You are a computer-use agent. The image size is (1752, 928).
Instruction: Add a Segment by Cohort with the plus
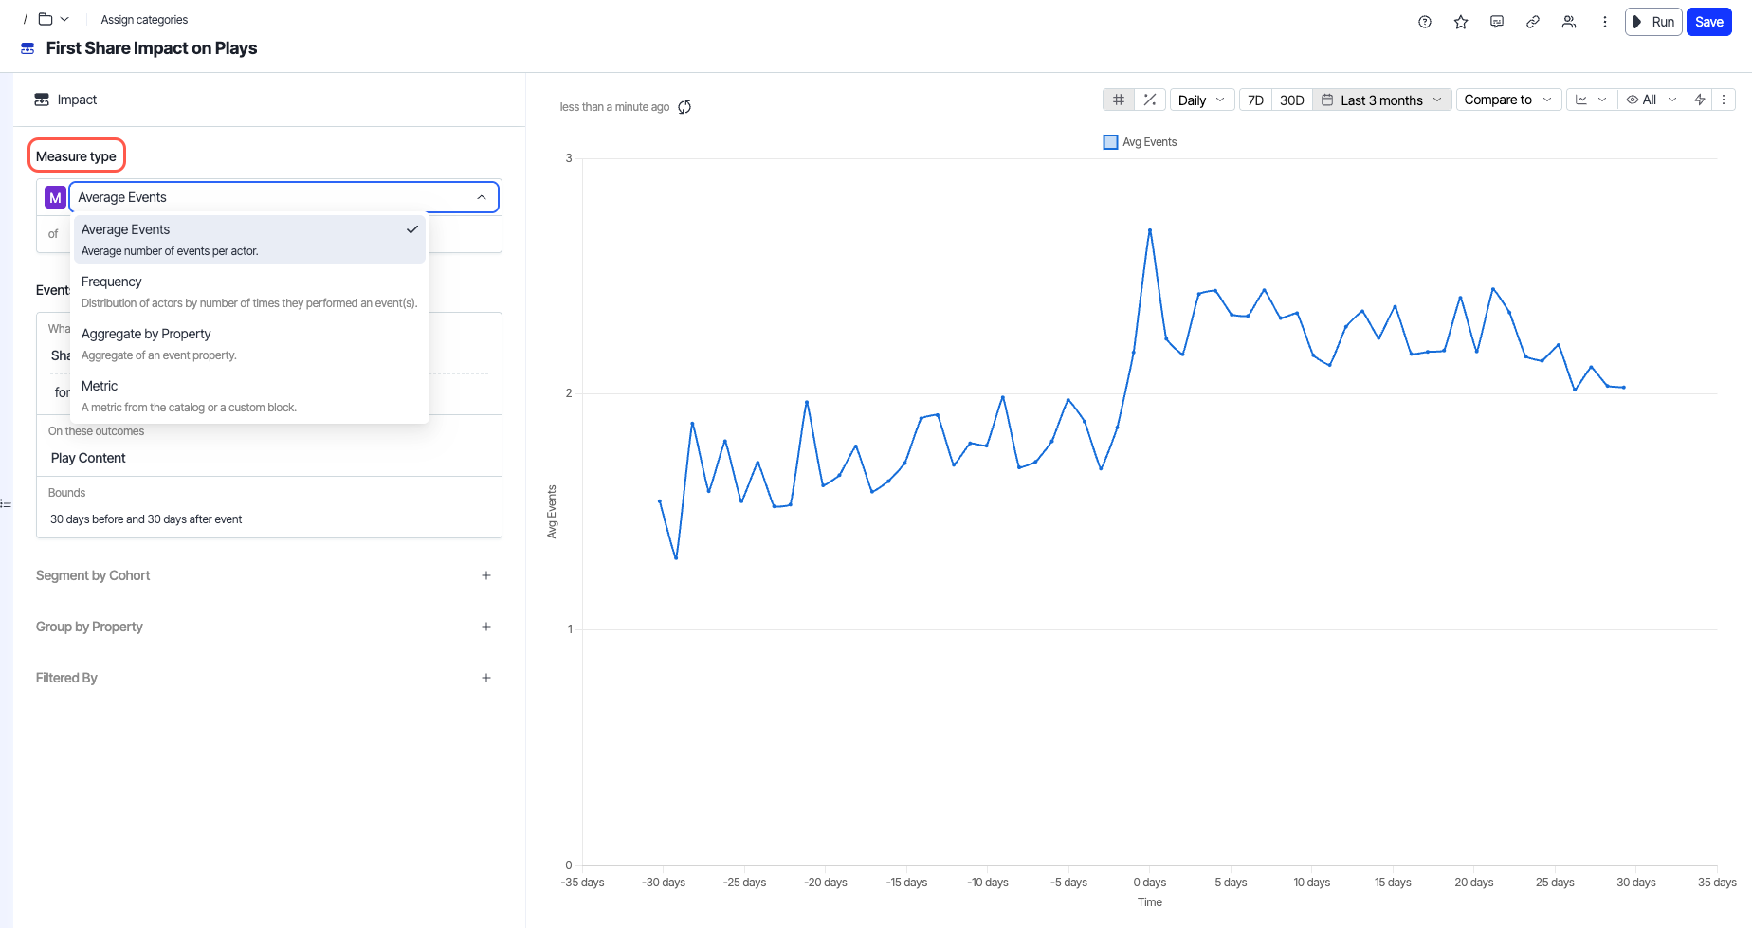[486, 575]
